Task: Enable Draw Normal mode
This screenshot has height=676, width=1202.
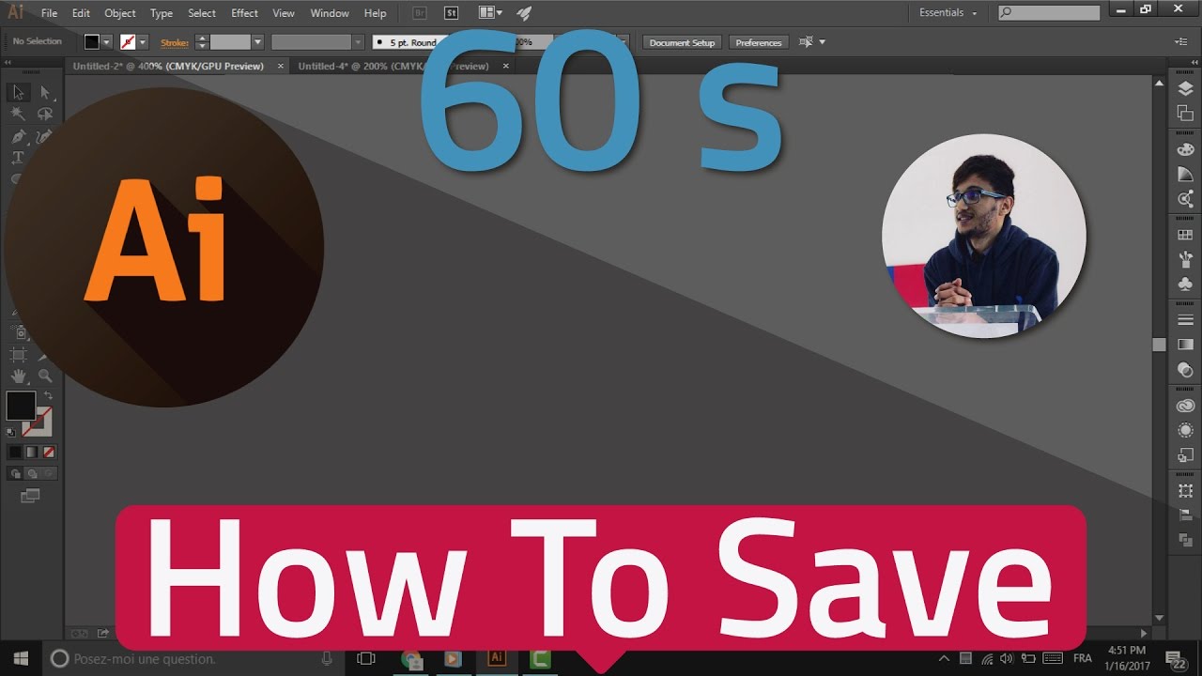Action: (15, 473)
